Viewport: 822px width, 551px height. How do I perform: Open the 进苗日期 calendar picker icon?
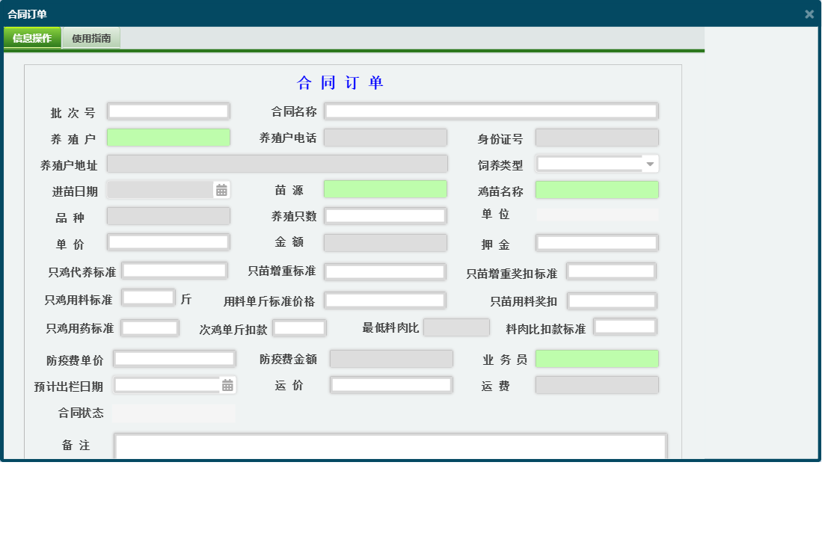click(221, 189)
